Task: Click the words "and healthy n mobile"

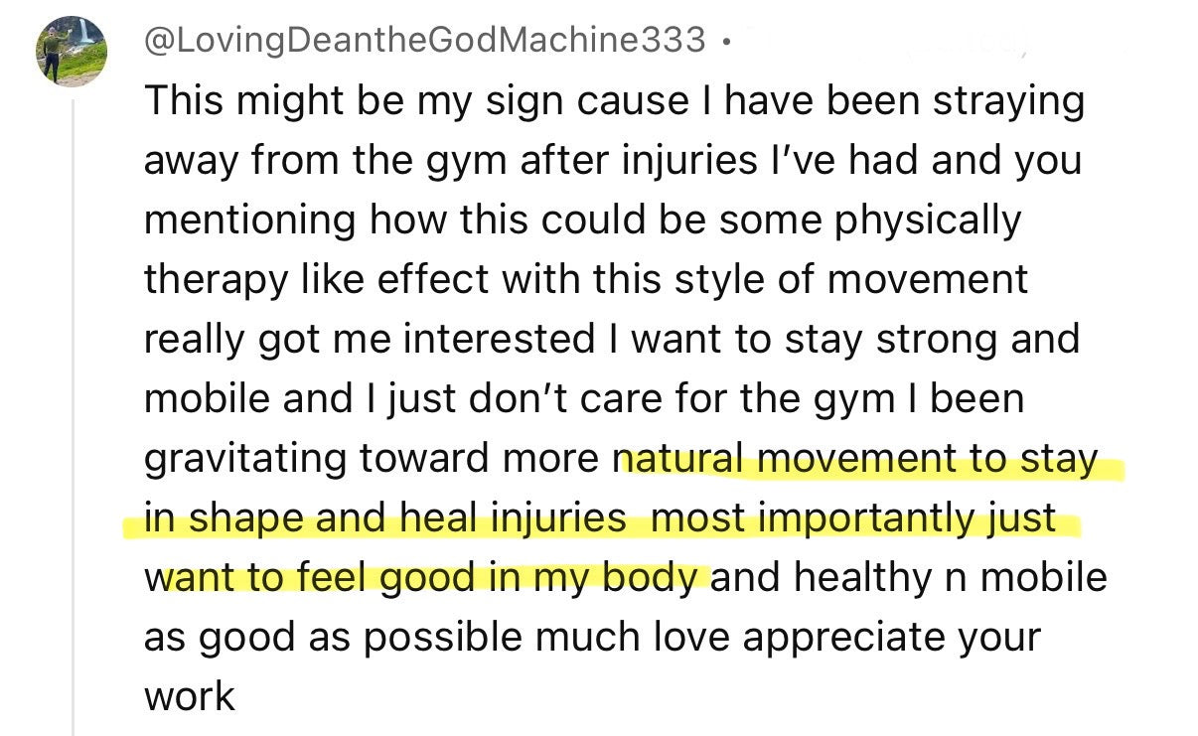Action: (x=908, y=577)
